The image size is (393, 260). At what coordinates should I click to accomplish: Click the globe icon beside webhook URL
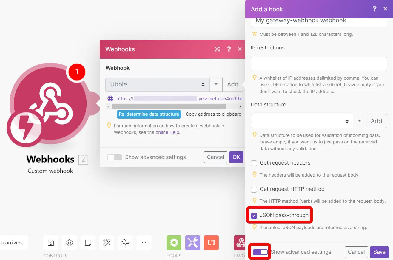110,99
